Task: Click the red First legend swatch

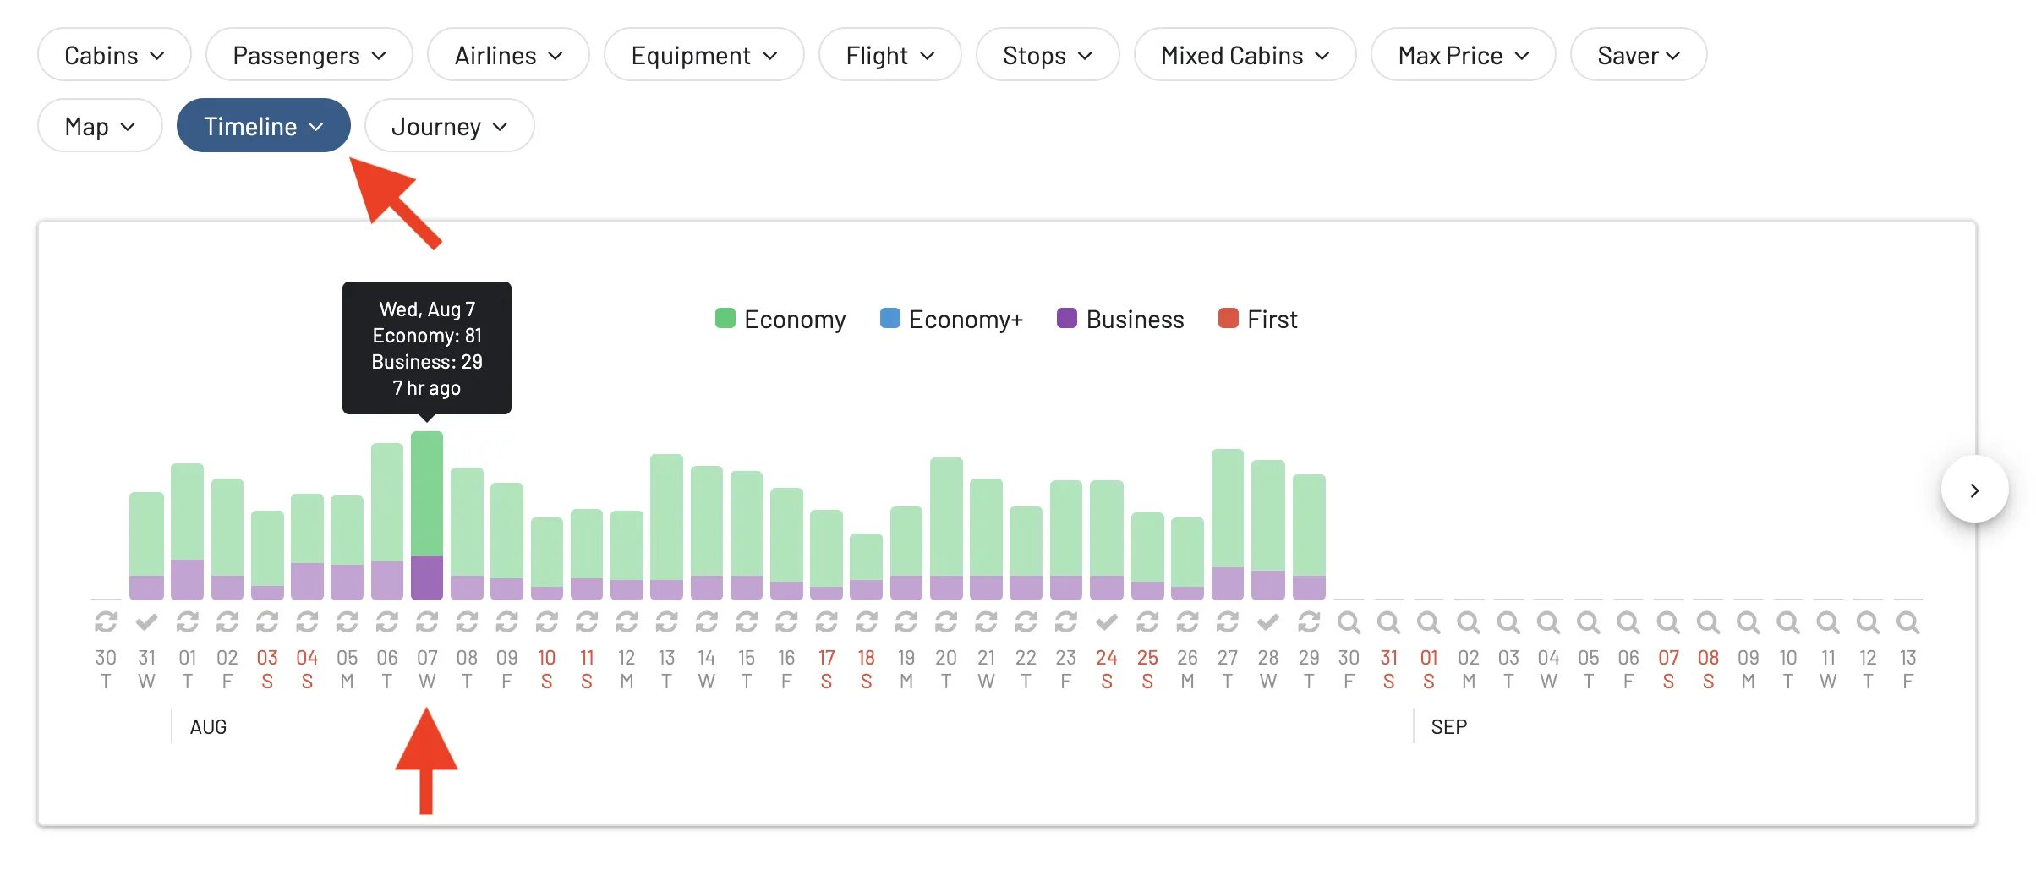Action: point(1228,318)
